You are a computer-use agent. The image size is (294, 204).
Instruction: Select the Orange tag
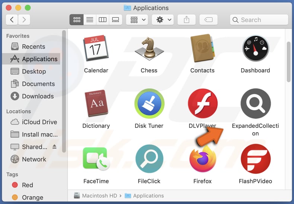click(32, 197)
